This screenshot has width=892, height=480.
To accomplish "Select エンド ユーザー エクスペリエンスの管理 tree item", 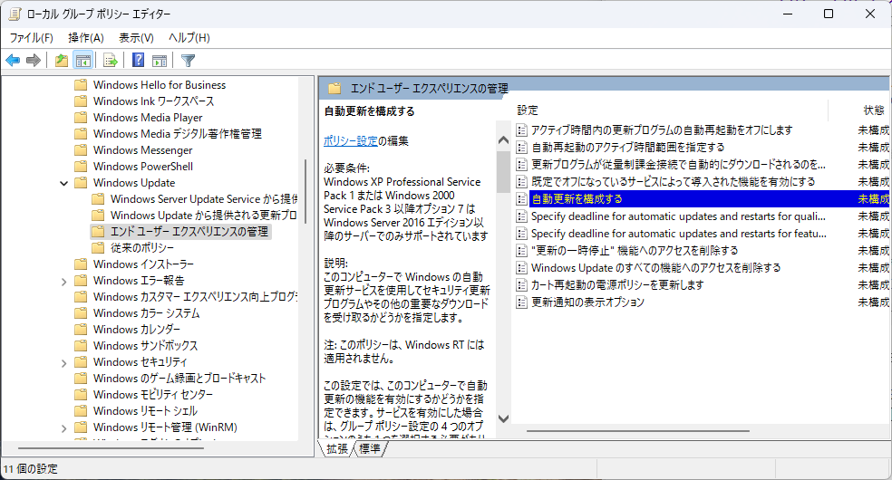I will (x=189, y=232).
